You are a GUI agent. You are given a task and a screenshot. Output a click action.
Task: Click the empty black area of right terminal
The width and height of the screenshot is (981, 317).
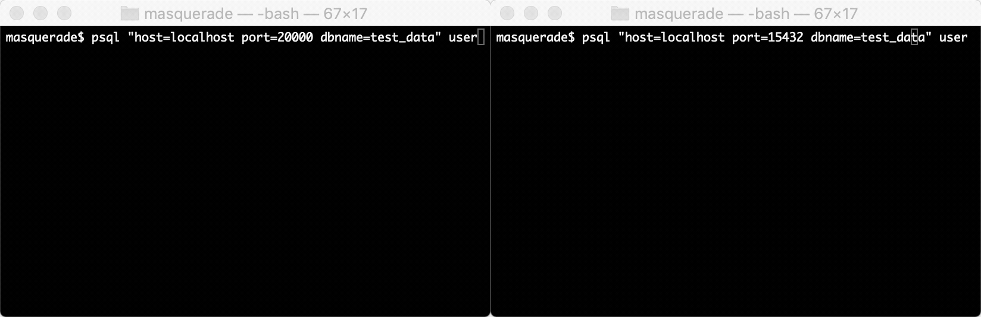coord(736,178)
